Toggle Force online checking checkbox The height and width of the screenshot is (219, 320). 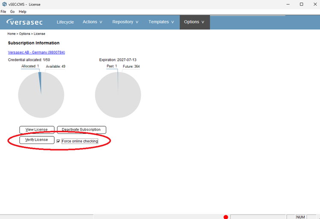[x=59, y=141]
